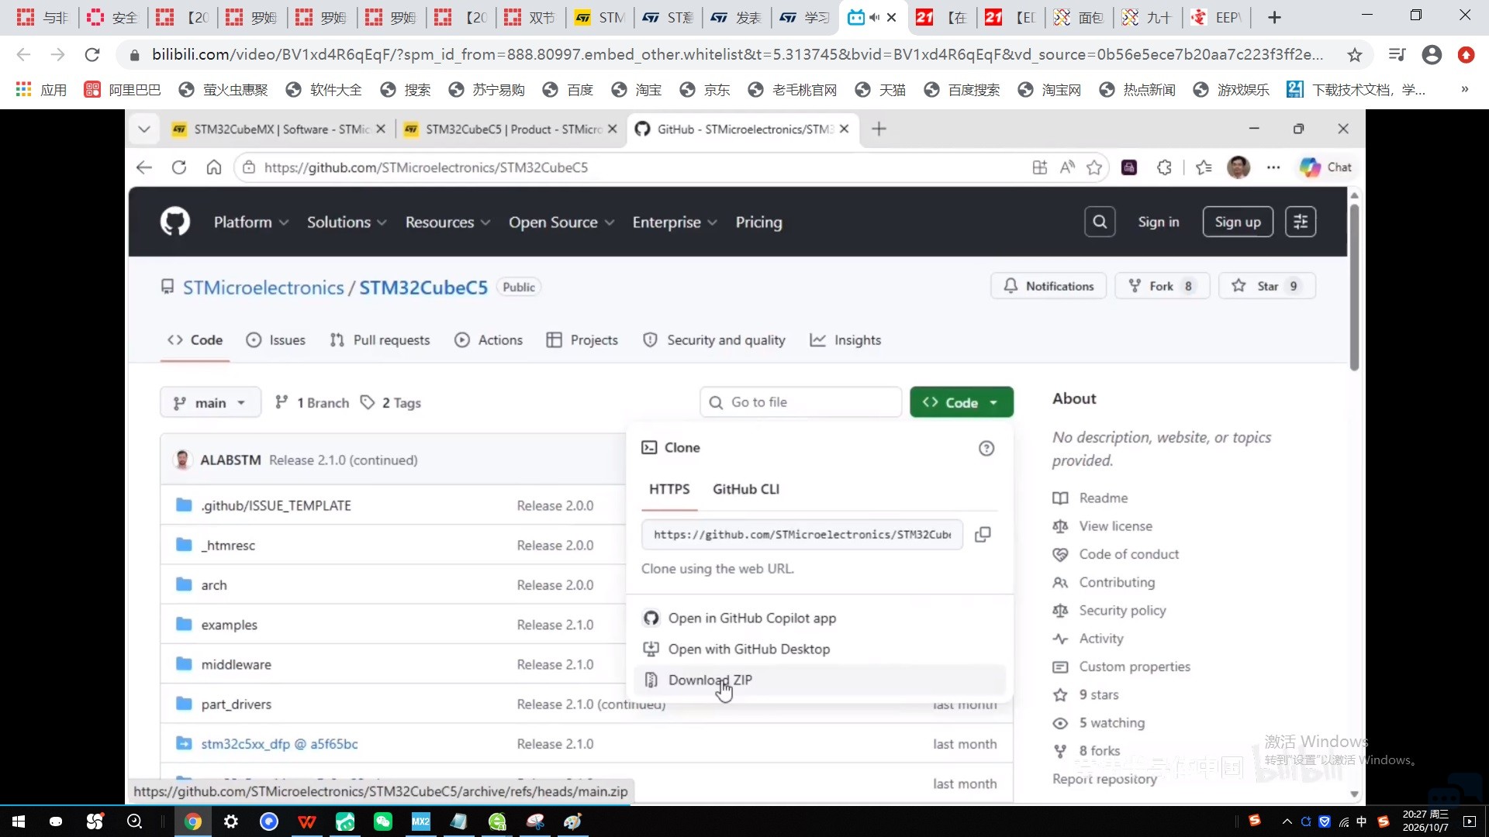
Task: Open Edge settings and more ellipsis
Action: pos(1273,167)
